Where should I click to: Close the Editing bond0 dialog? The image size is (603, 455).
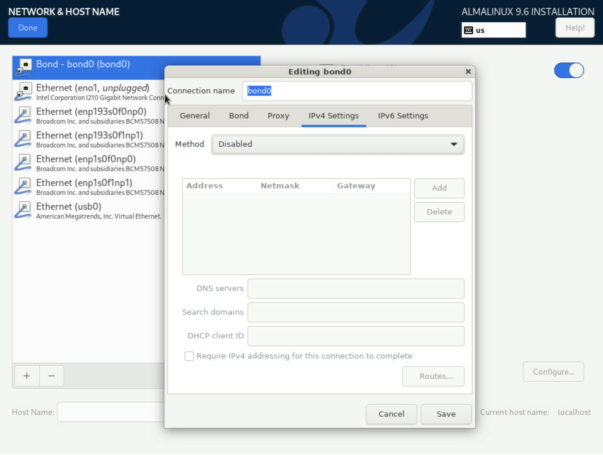click(468, 71)
